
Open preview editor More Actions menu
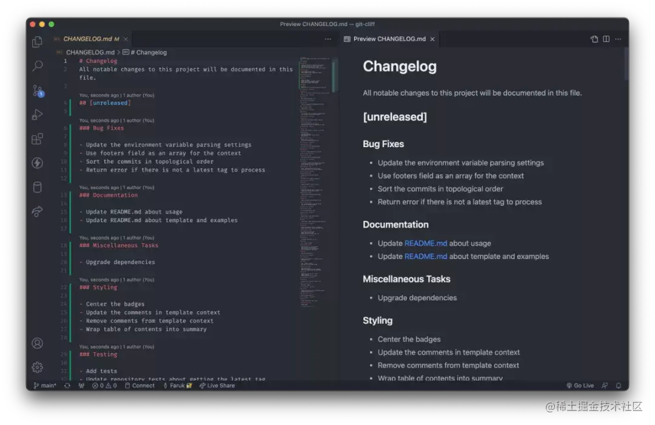[x=618, y=39]
